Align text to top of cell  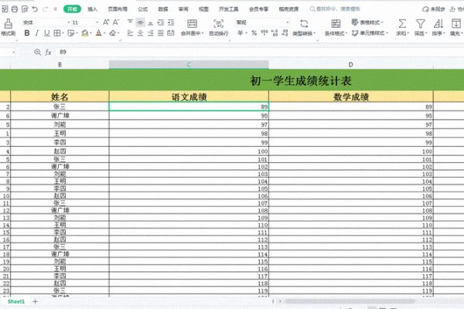pyautogui.click(x=130, y=22)
